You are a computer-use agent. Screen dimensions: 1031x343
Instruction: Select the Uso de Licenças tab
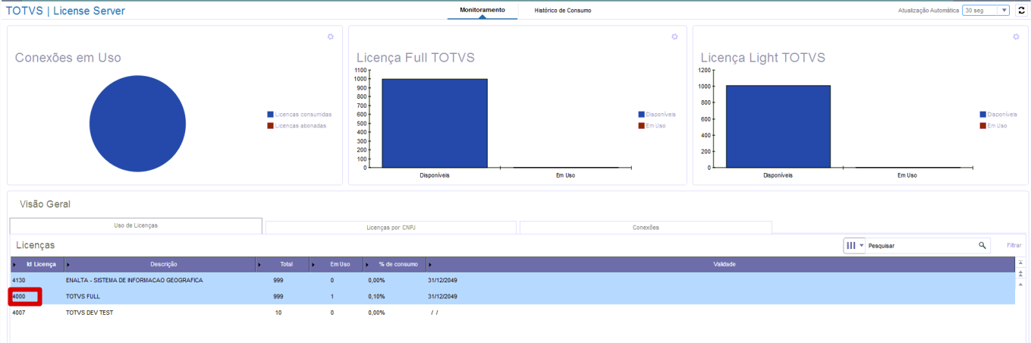coord(136,226)
